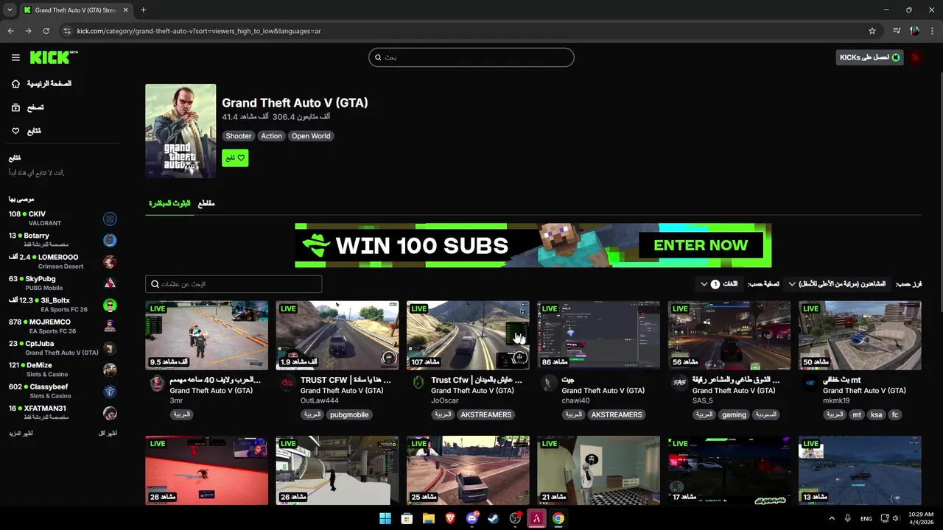
Task: Switch to the clips tab
Action: click(x=206, y=203)
